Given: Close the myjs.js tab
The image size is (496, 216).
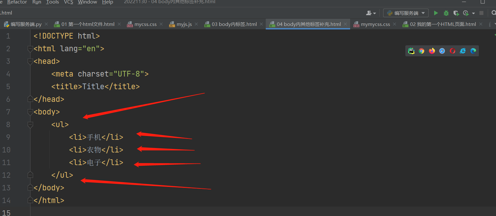Looking at the screenshot, I should tap(196, 24).
